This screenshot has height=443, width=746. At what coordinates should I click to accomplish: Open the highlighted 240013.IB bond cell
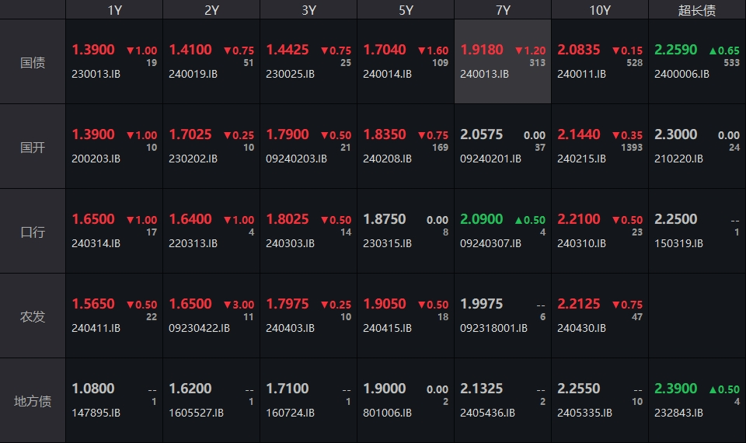click(x=503, y=62)
